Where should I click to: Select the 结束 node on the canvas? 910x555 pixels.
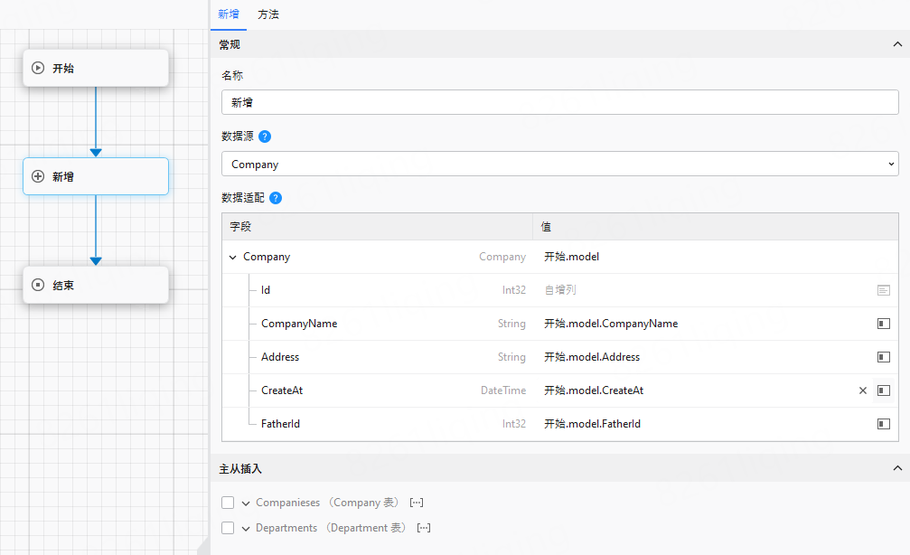click(96, 285)
